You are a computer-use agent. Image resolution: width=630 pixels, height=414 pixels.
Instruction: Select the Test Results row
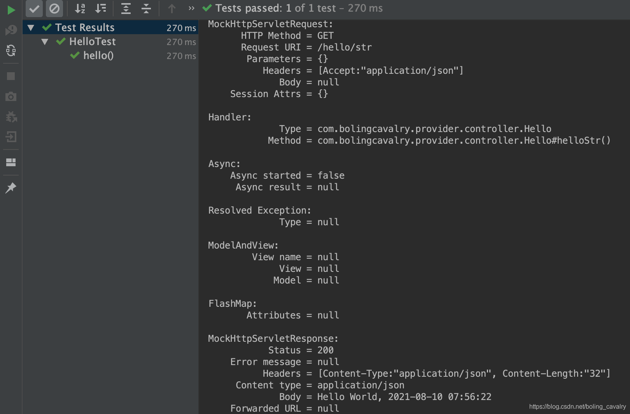110,28
